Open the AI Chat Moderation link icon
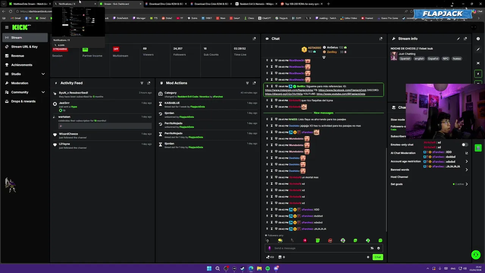The image size is (485, 273). [466, 153]
